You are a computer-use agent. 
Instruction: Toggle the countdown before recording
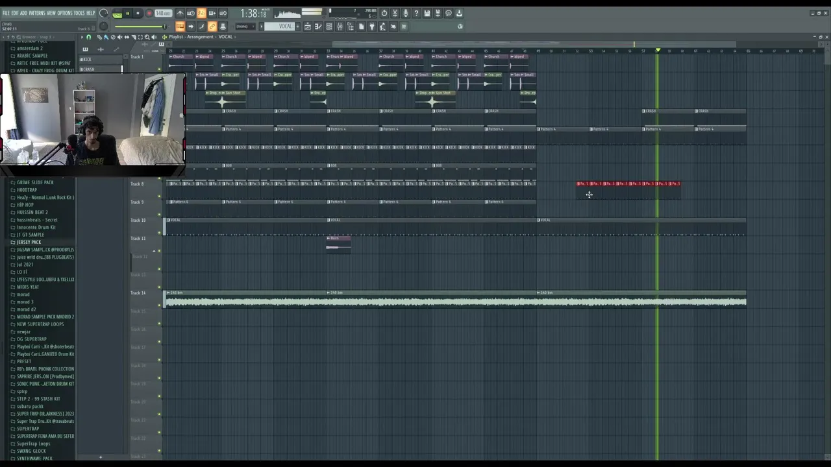(x=201, y=14)
